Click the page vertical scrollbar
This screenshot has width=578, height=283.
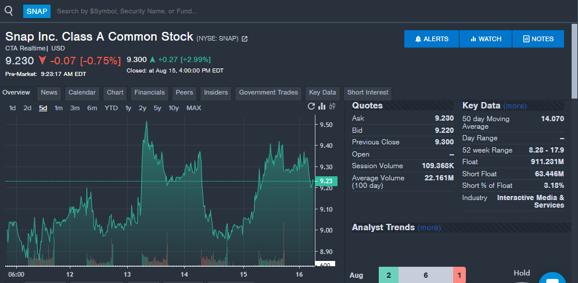point(575,61)
